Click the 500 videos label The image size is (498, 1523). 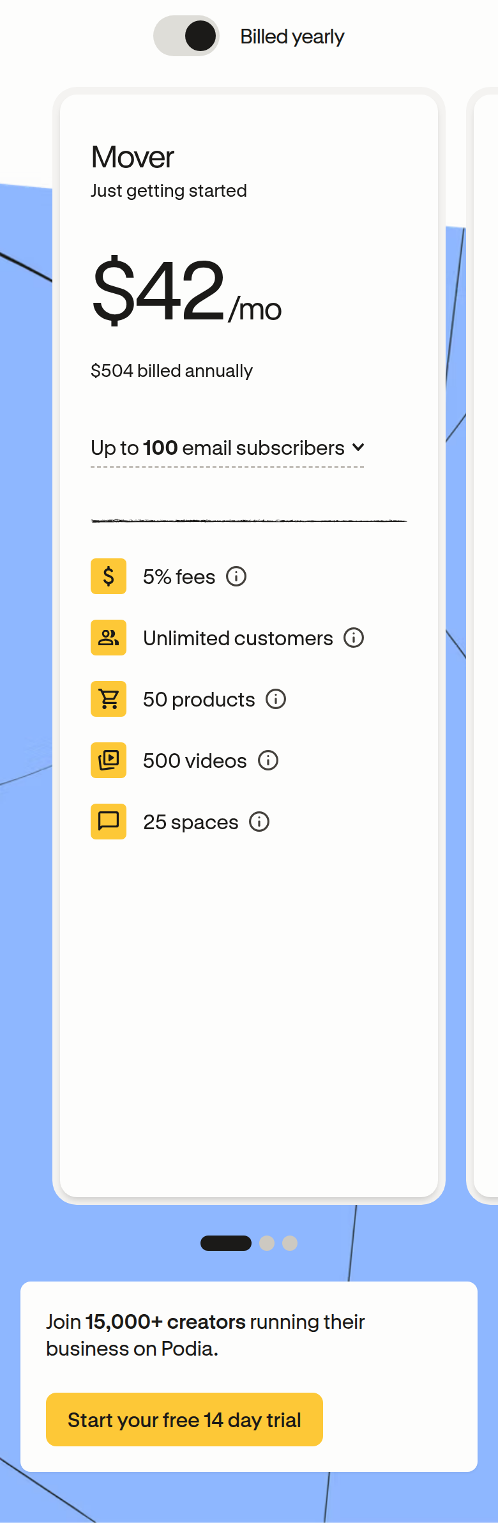[195, 761]
